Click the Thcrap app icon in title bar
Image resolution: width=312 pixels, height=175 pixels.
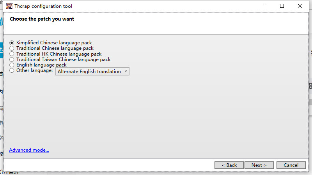(x=10, y=6)
